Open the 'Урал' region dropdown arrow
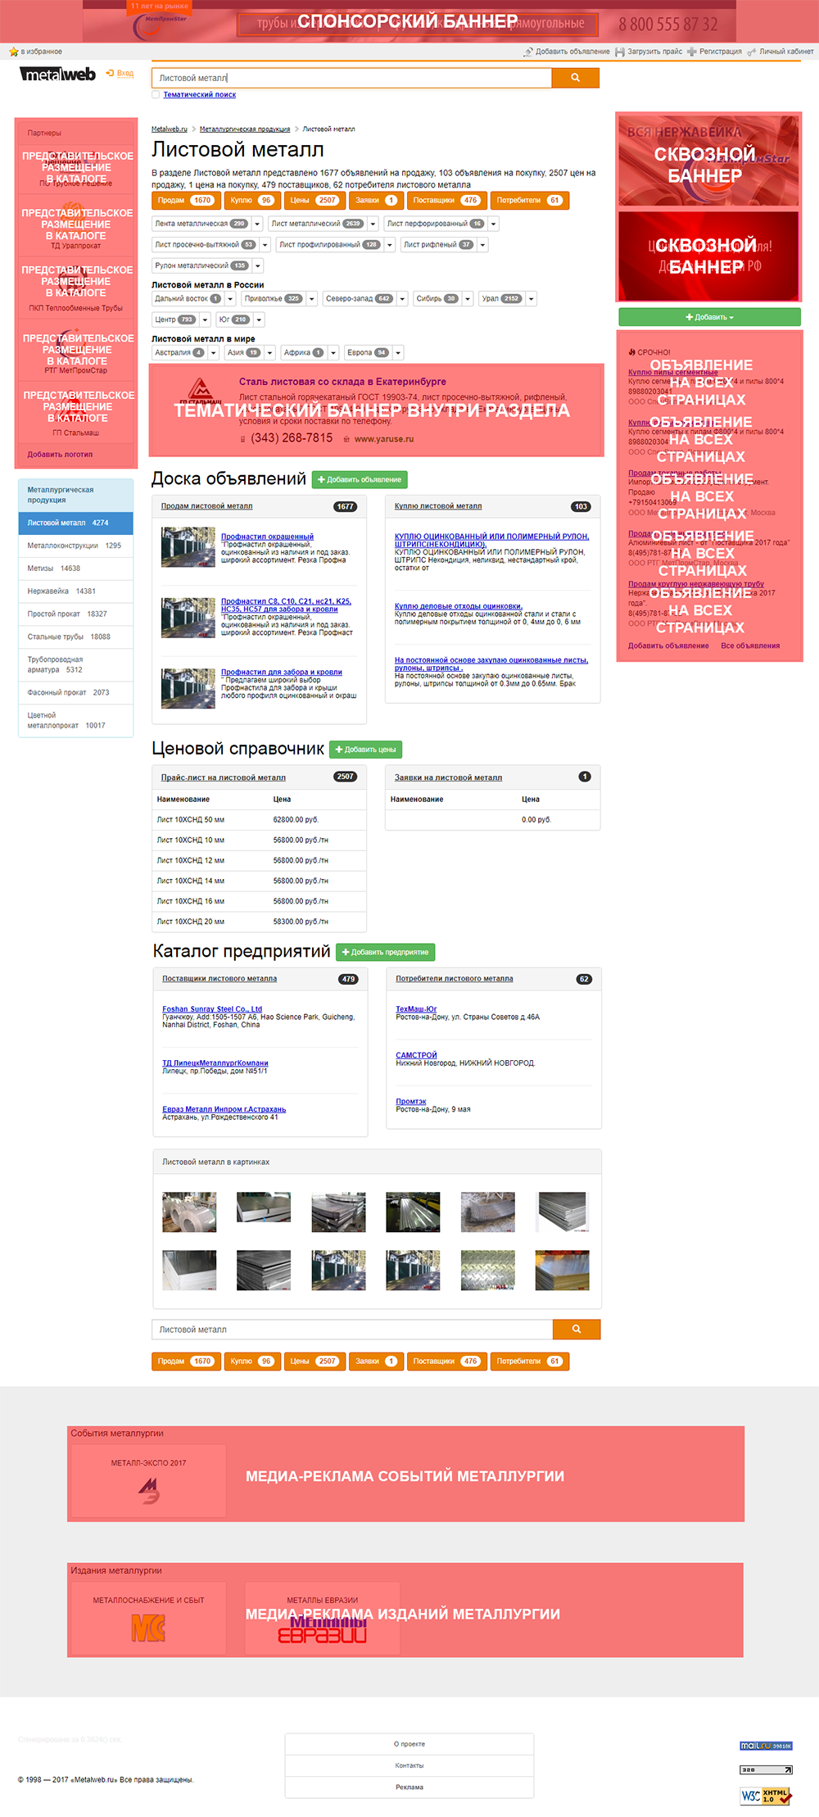Image resolution: width=819 pixels, height=1817 pixels. [531, 299]
